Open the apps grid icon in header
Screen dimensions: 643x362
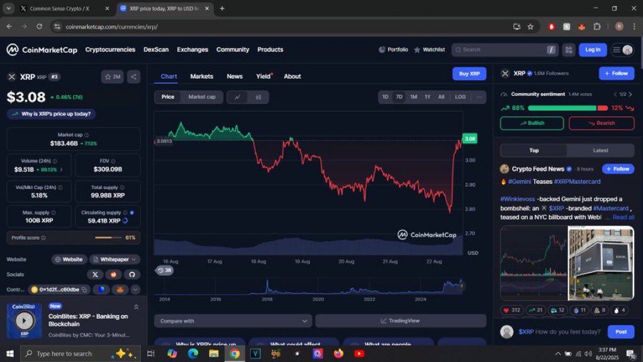click(x=568, y=50)
